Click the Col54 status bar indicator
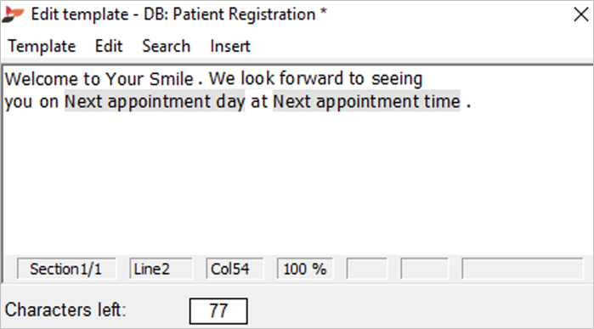 click(235, 269)
